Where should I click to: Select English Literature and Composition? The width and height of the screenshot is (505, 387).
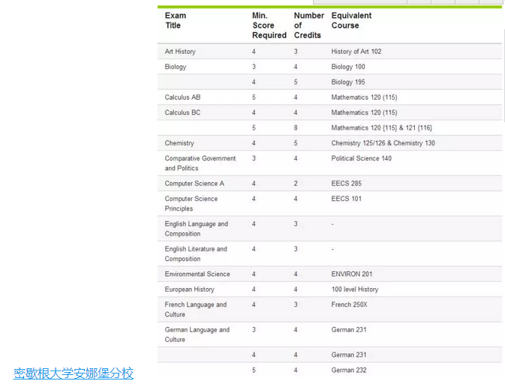point(196,253)
